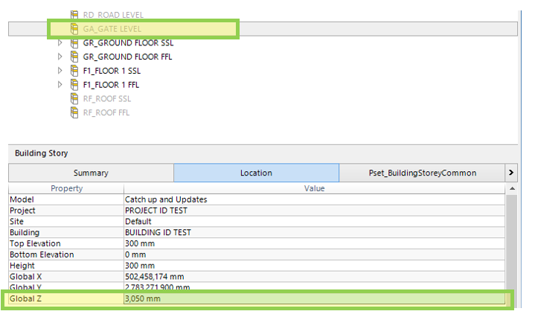The image size is (535, 317).
Task: Click the properties scrollbar up arrow
Action: (512, 188)
